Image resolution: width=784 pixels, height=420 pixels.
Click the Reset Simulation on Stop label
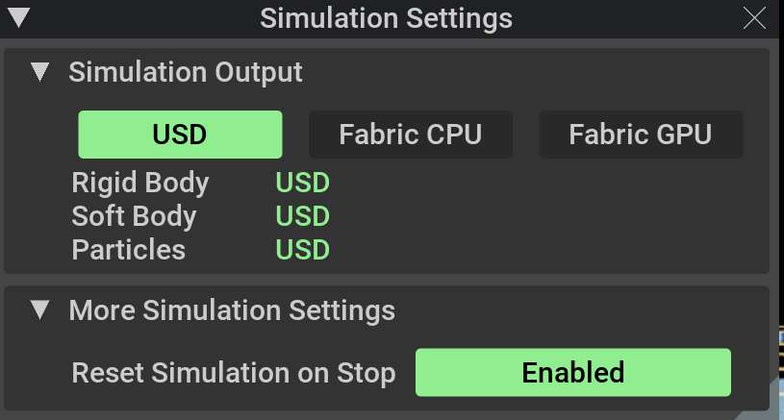point(234,373)
